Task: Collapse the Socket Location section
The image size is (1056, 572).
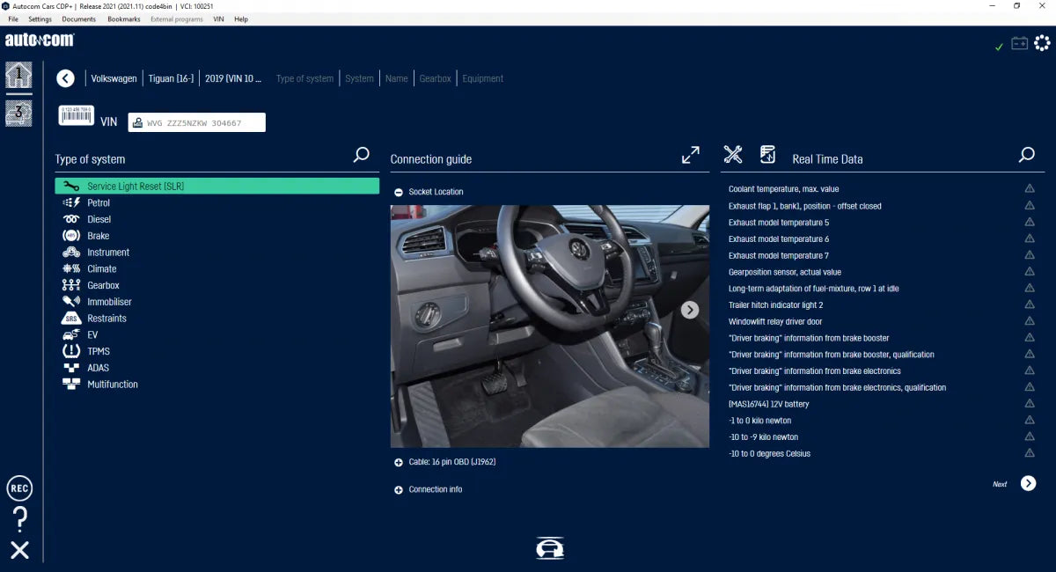Action: pos(397,192)
